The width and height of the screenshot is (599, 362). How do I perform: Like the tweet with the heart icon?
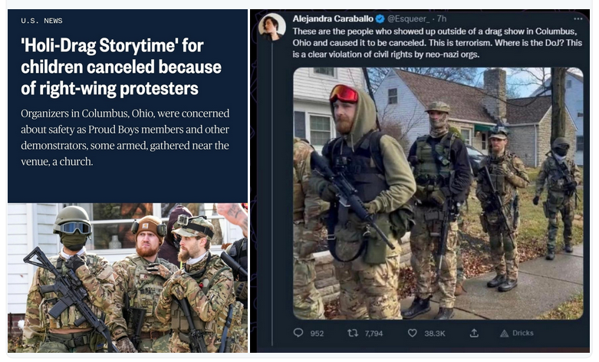pyautogui.click(x=412, y=333)
